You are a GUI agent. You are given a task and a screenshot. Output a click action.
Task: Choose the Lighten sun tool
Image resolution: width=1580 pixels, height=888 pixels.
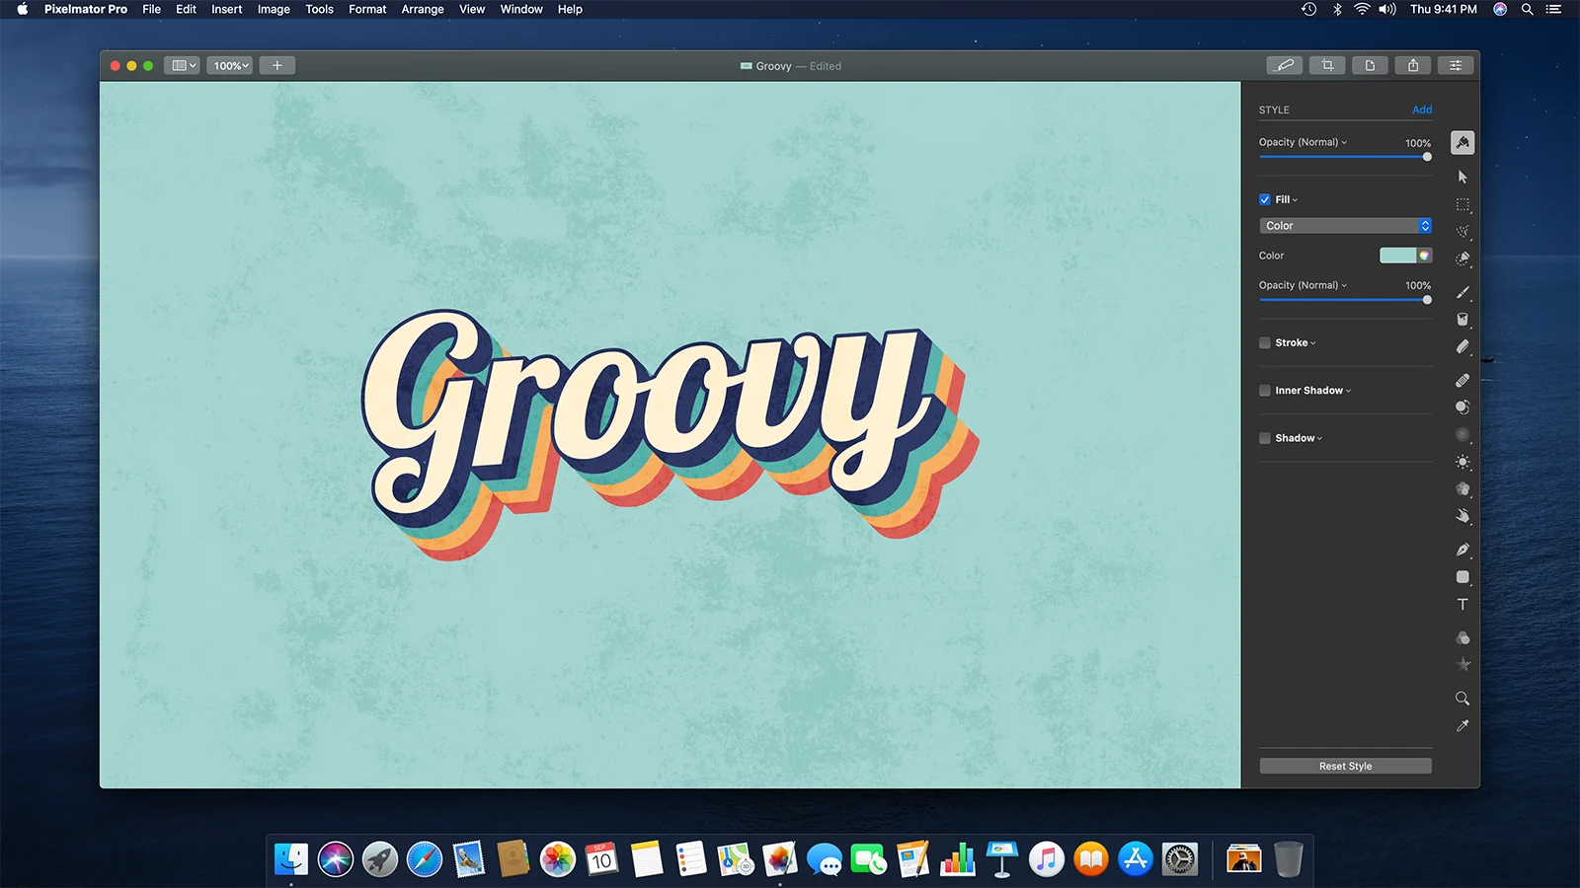[1462, 462]
